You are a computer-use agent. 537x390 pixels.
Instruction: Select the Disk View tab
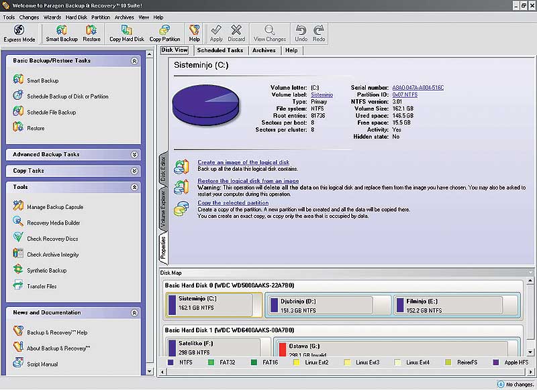[175, 50]
